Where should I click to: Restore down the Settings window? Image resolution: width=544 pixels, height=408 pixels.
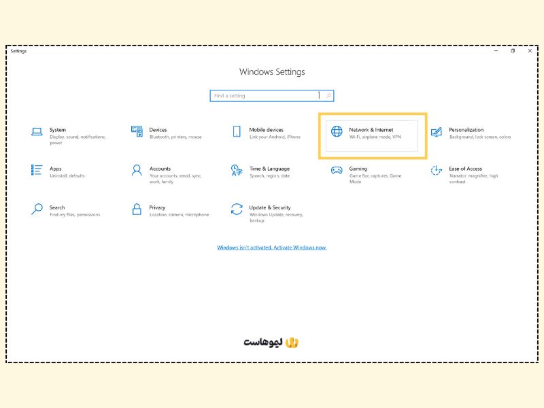point(513,50)
